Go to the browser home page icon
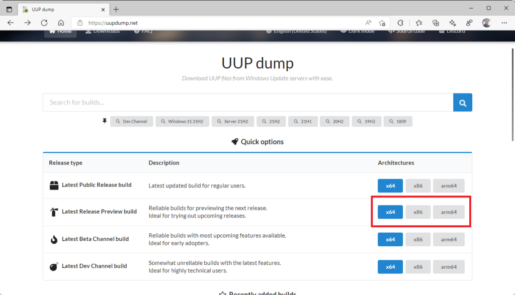Image resolution: width=515 pixels, height=295 pixels. click(61, 23)
